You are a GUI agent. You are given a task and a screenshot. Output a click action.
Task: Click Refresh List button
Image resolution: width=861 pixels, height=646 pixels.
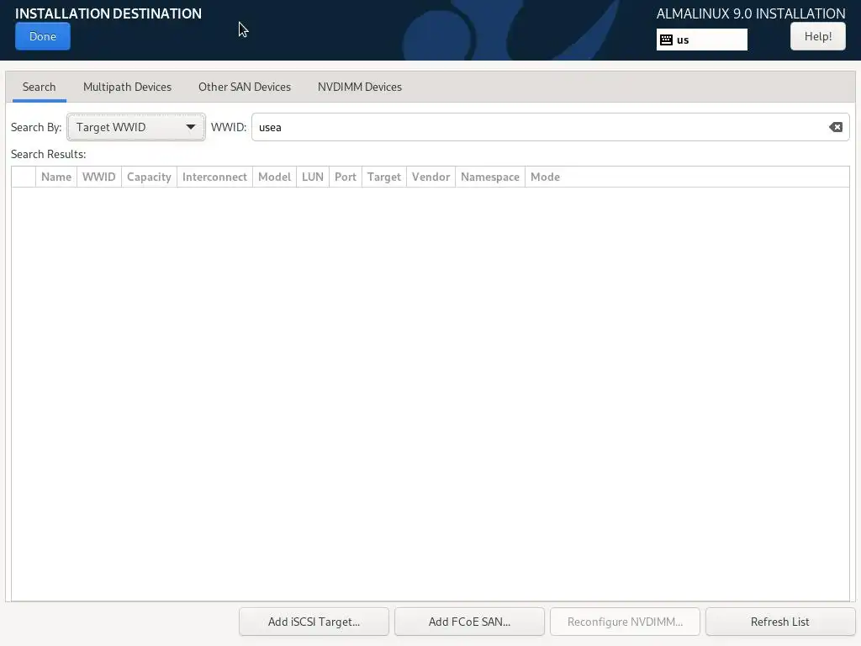tap(779, 622)
